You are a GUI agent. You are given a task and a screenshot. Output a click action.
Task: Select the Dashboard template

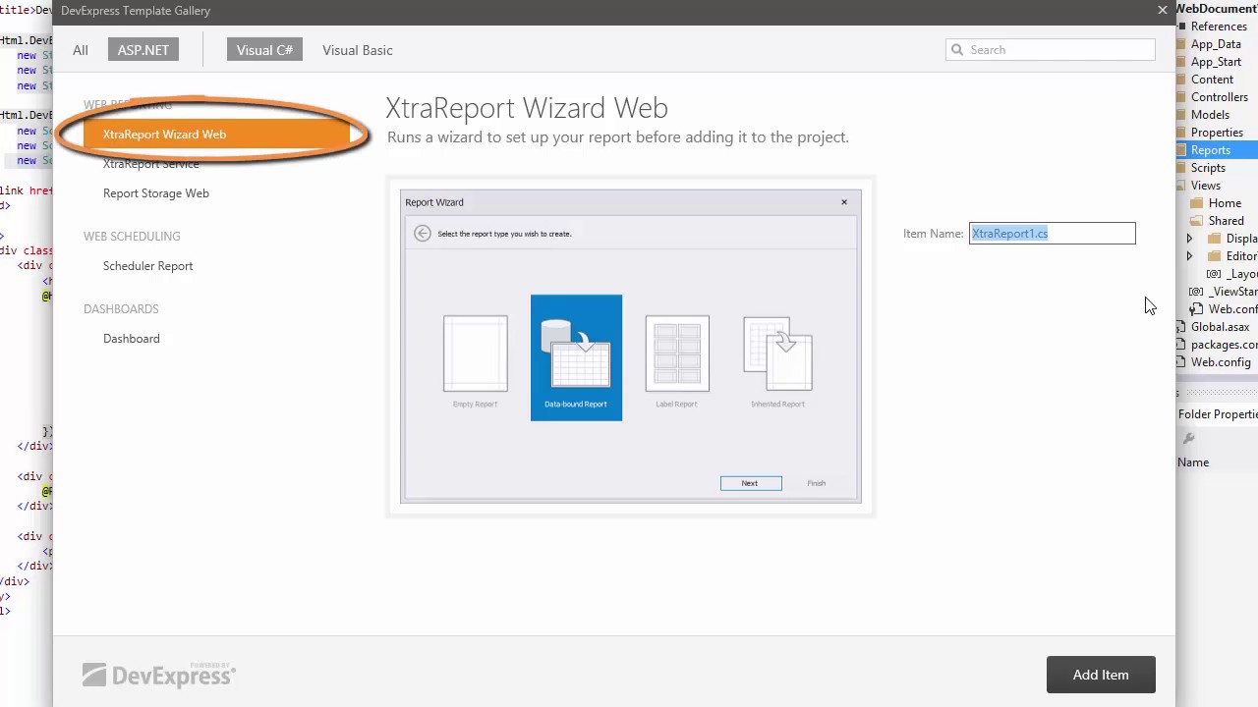click(x=132, y=339)
